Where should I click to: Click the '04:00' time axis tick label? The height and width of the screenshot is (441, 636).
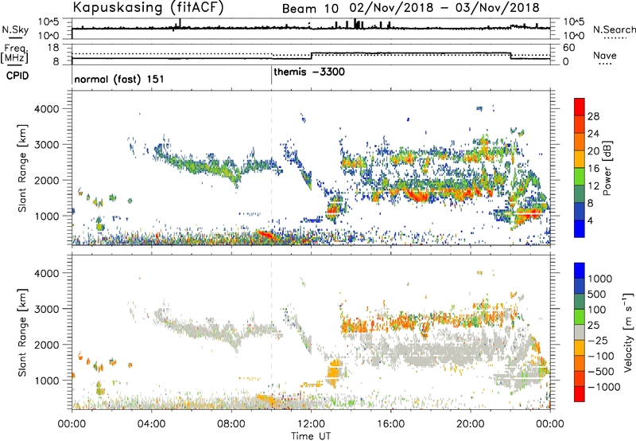tap(152, 423)
